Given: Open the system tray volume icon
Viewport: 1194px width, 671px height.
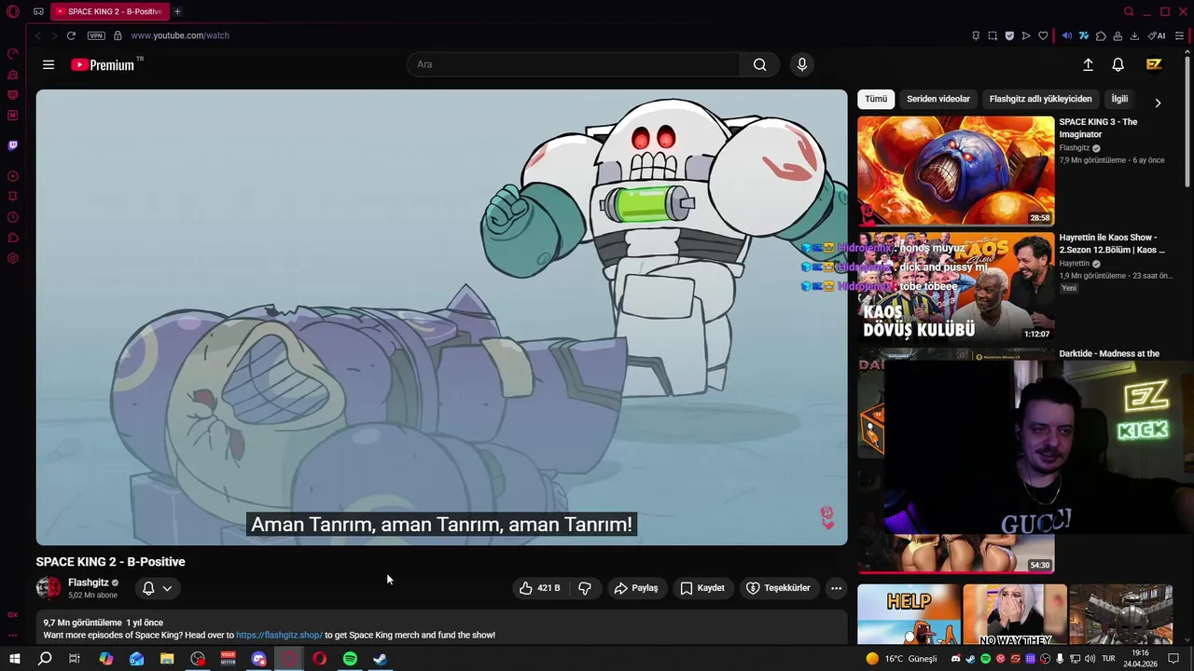Looking at the screenshot, I should pyautogui.click(x=1090, y=659).
